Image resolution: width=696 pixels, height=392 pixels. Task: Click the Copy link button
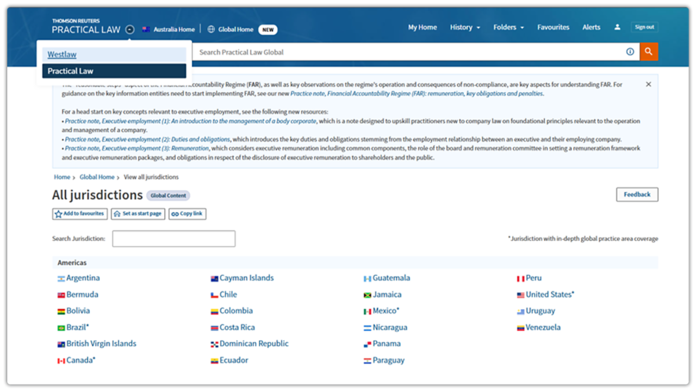coord(187,214)
